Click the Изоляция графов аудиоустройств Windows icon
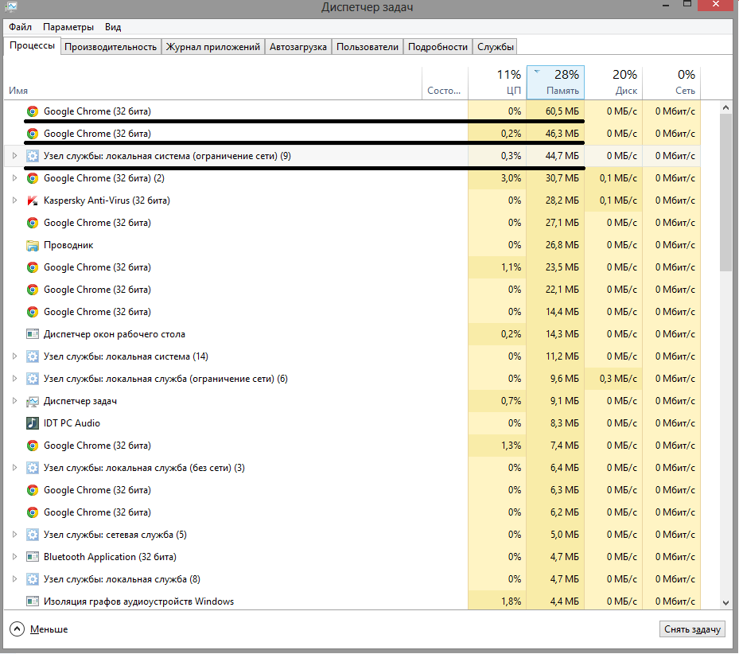The width and height of the screenshot is (739, 654). [x=33, y=601]
